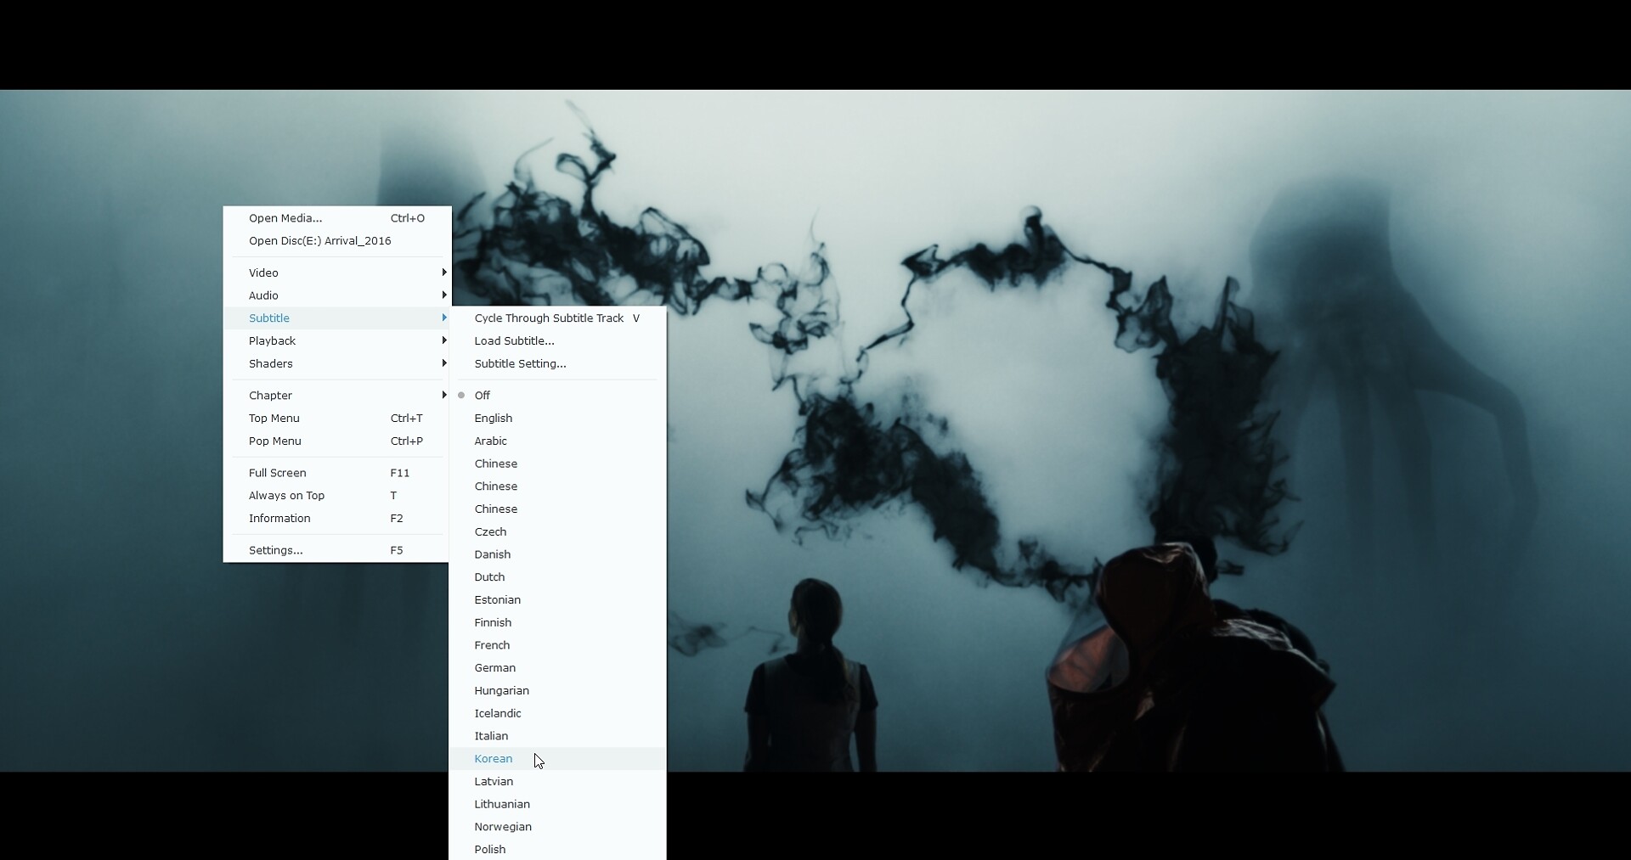Screen dimensions: 1631x860
Task: Toggle Always on Top
Action: [286, 496]
